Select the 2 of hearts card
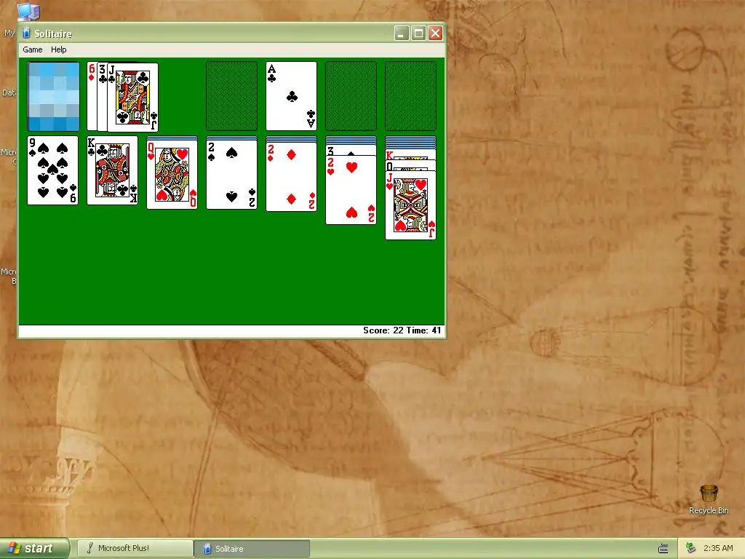Image resolution: width=745 pixels, height=559 pixels. 351,190
